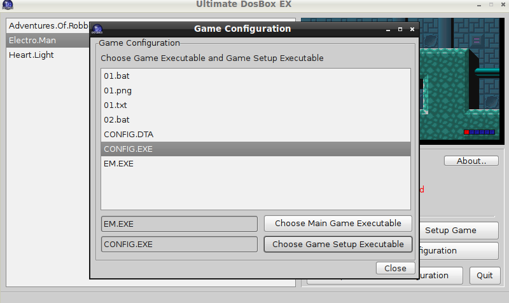Select EM.EXE in the file list

(x=118, y=163)
